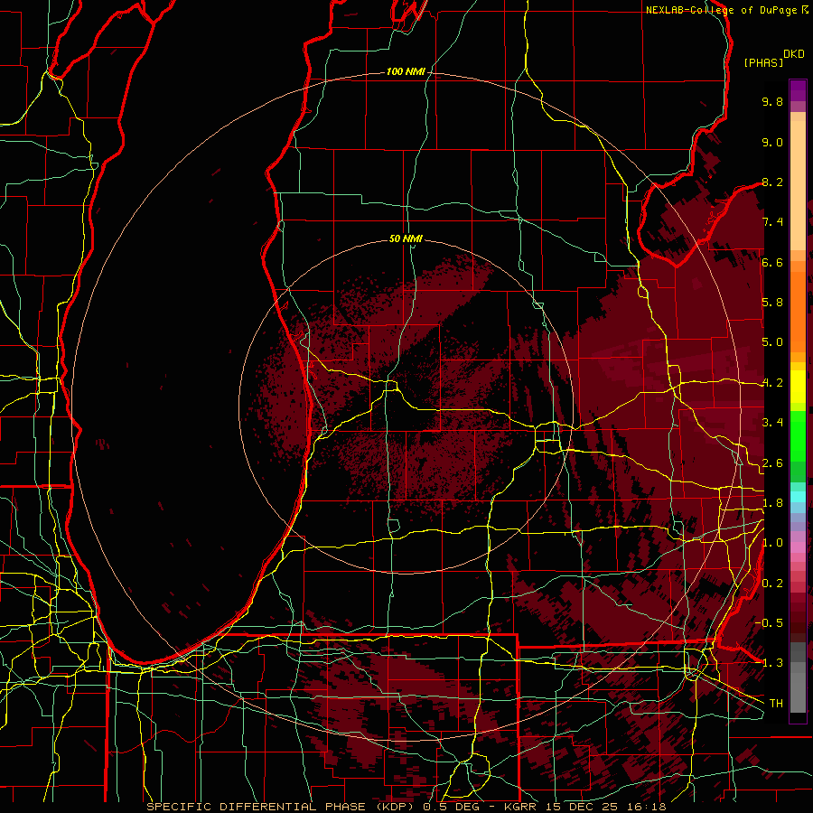Click the 50 NMI range ring label
Image resolution: width=813 pixels, height=813 pixels.
click(x=406, y=238)
